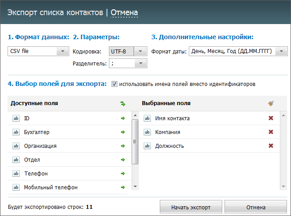Click the Доступные поля column header
Image resolution: width=291 pixels, height=216 pixels.
click(34, 103)
